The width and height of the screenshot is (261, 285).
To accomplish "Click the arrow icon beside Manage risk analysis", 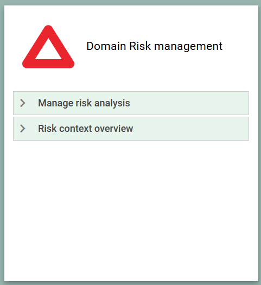I will pos(23,103).
